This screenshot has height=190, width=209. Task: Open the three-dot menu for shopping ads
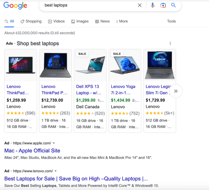[170, 44]
